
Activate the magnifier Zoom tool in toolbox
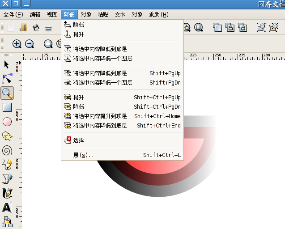[7, 93]
